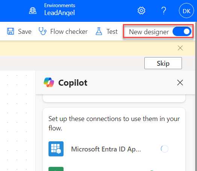This screenshot has height=171, width=197.
Task: Click the Flow checker stethoscope icon
Action: click(42, 31)
